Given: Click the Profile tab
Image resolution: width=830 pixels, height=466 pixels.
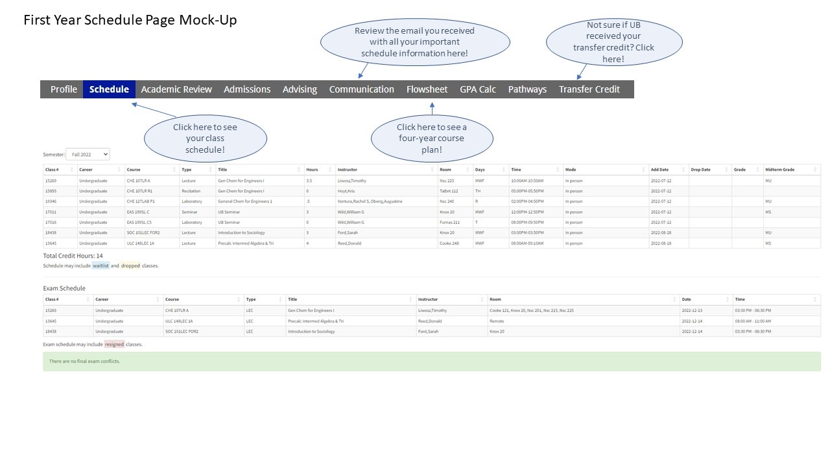Looking at the screenshot, I should 64,89.
